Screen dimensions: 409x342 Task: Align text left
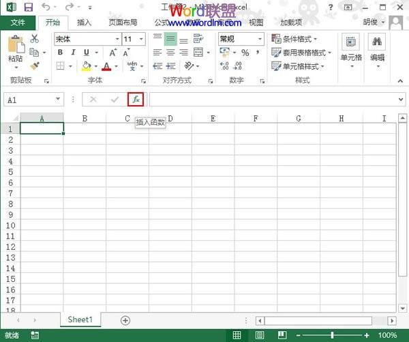157,53
